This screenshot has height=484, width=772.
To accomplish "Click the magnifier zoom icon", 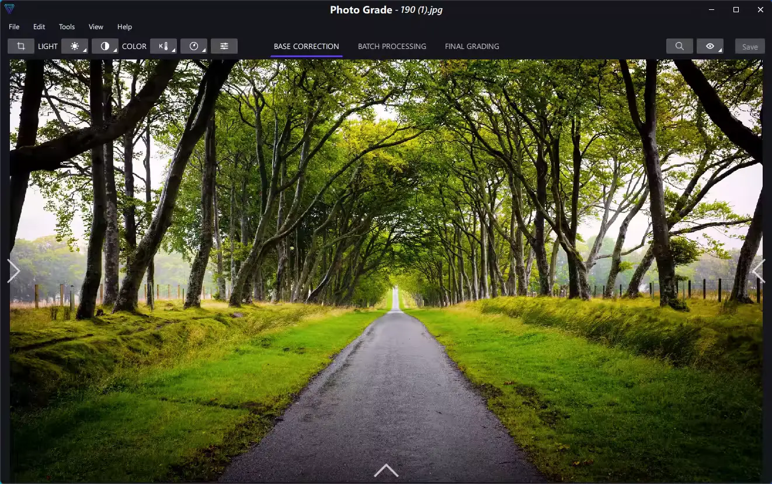I will (679, 45).
